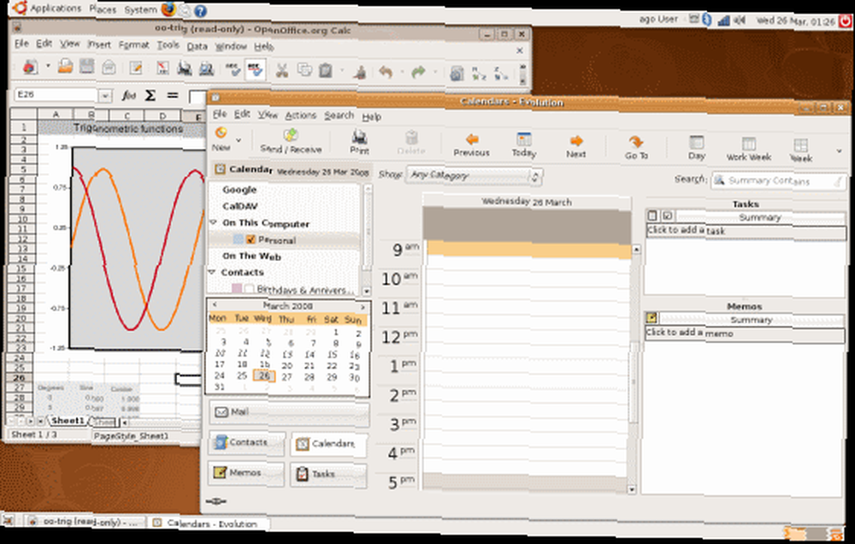Open the search type icon dropdown in Evolution
This screenshot has height=544, width=855.
(720, 180)
